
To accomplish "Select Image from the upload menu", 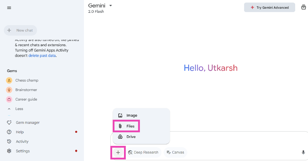I will click(132, 115).
